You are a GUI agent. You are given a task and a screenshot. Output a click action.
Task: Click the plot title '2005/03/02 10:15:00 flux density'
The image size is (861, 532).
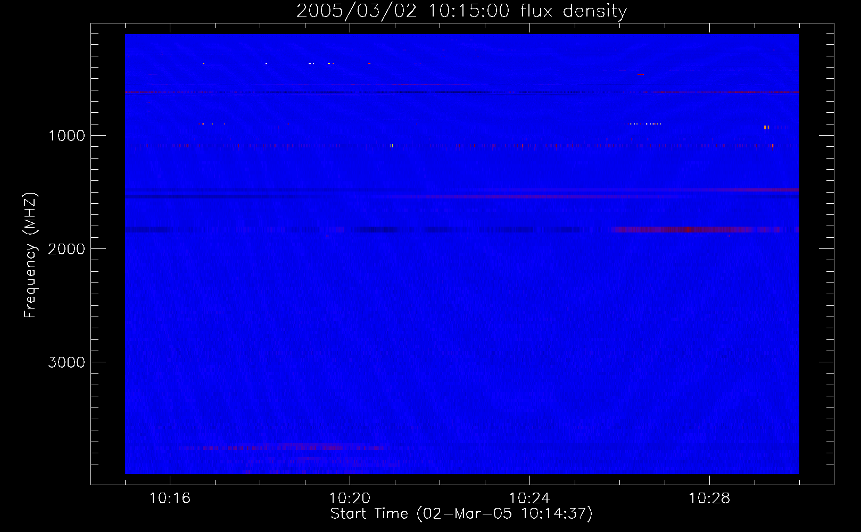461,11
